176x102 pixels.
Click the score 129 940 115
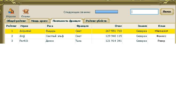[114, 36]
